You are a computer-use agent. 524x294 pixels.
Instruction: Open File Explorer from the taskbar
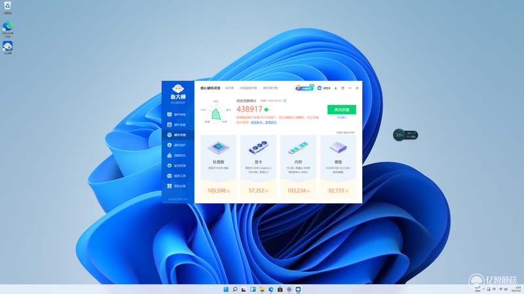coord(262,289)
